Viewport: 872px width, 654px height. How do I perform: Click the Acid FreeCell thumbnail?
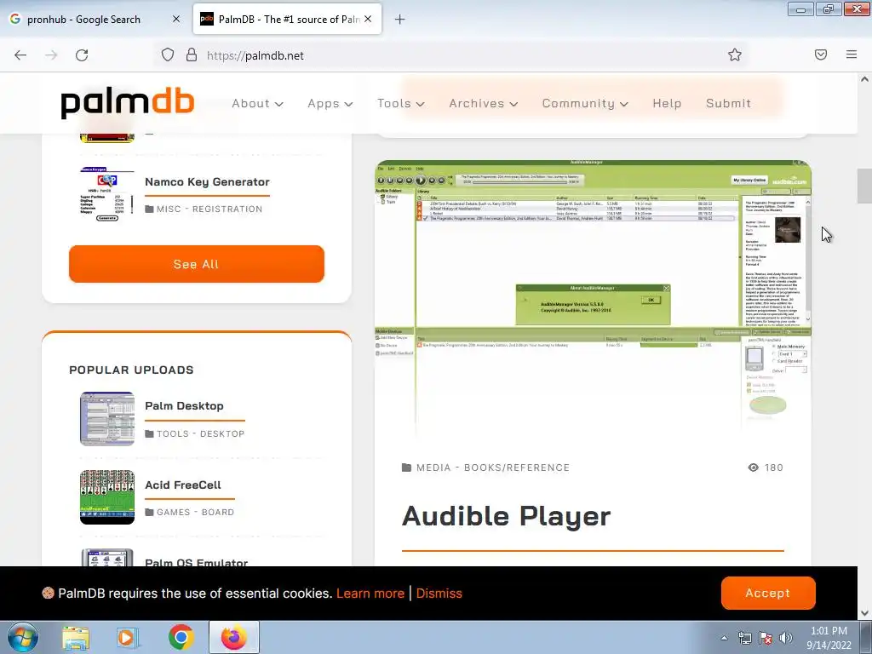pos(106,497)
